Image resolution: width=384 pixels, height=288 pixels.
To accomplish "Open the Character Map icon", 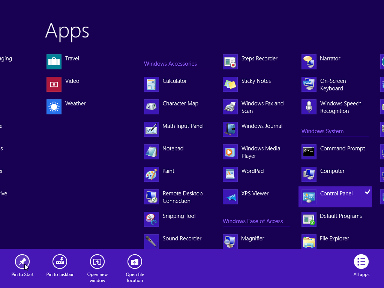I will (x=151, y=107).
